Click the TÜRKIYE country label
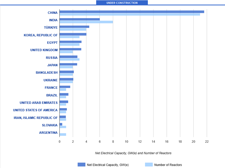The width and height of the screenshot is (225, 168). click(x=51, y=27)
